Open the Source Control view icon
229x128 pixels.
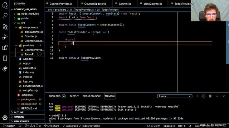[x=5, y=27]
